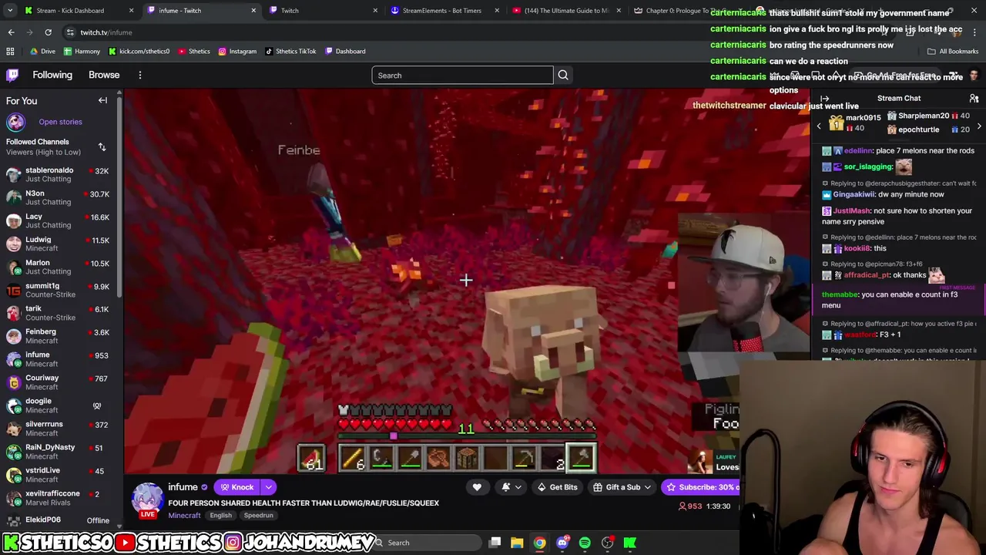The image size is (986, 555).
Task: Open the summit1g channel in sidebar
Action: click(58, 291)
